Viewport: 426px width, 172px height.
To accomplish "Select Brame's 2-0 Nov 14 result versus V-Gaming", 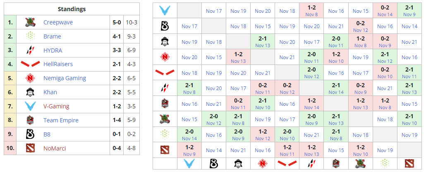I will click(189, 135).
